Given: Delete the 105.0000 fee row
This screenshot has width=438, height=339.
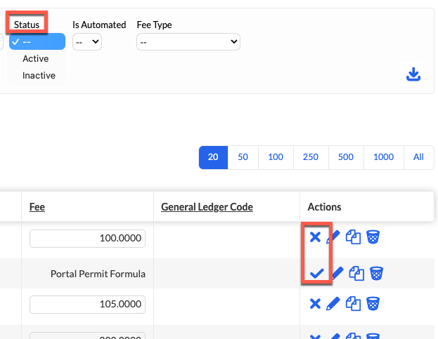Looking at the screenshot, I should [373, 304].
